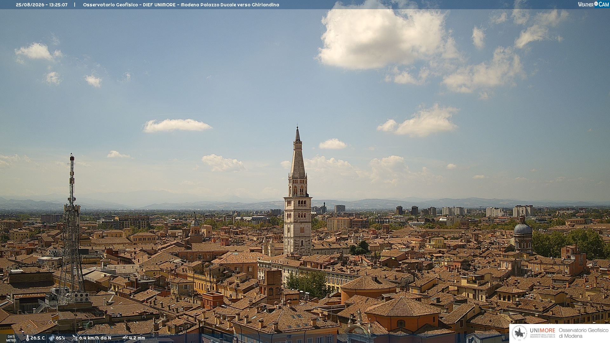Click the humidity water-drops icon
Viewport: 610px width, 343px height.
pos(51,338)
